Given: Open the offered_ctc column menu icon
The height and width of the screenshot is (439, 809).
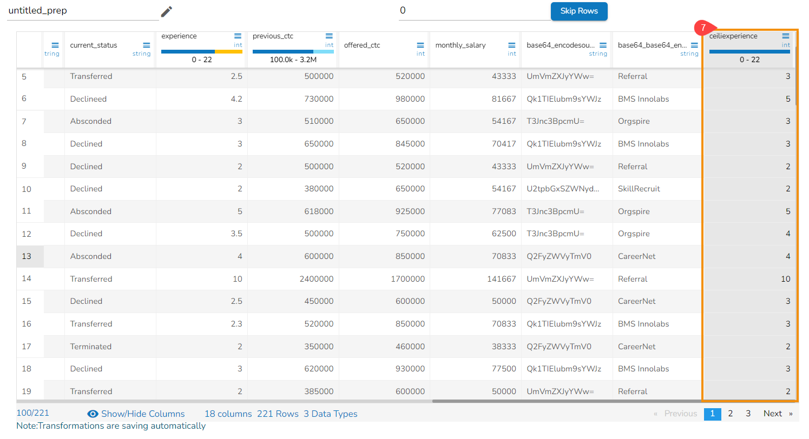Looking at the screenshot, I should coord(420,45).
